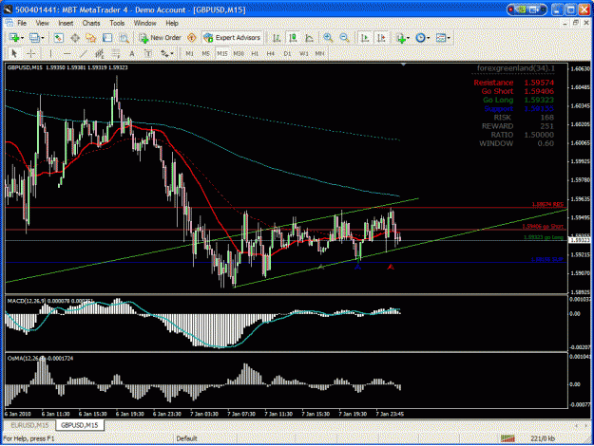The height and width of the screenshot is (446, 594).
Task: Switch to MN monthly timeframe
Action: (319, 54)
